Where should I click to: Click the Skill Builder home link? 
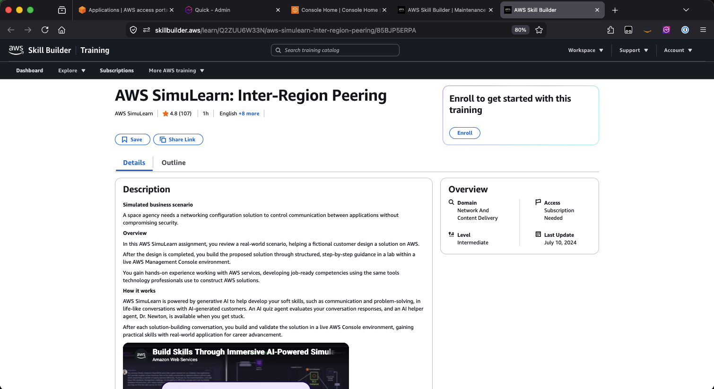(50, 50)
